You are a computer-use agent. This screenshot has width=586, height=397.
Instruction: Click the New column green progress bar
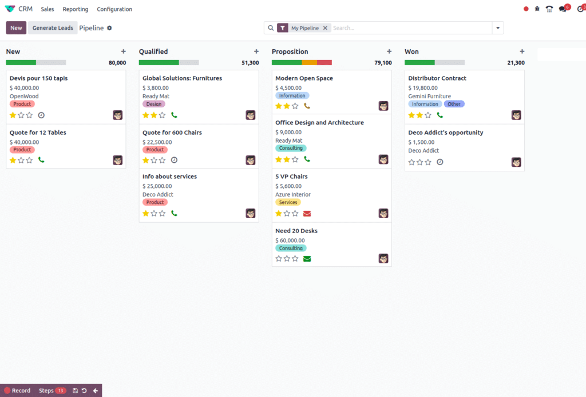[x=21, y=63]
